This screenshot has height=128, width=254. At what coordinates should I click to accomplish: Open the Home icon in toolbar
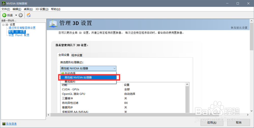pyautogui.click(x=29, y=15)
